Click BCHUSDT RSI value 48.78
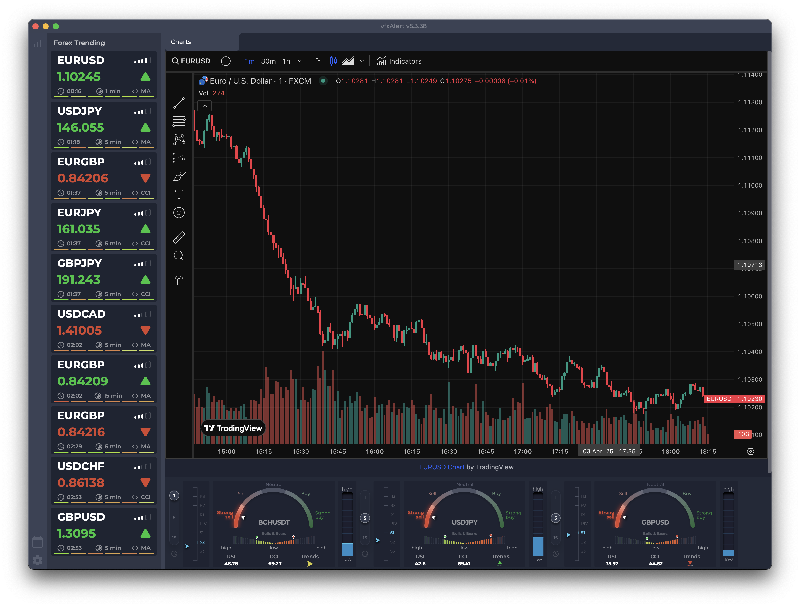Viewport: 800px width, 607px height. pyautogui.click(x=231, y=564)
